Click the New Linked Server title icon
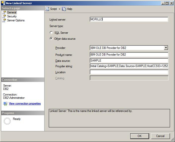The image size is (175, 142). click(x=3, y=3)
